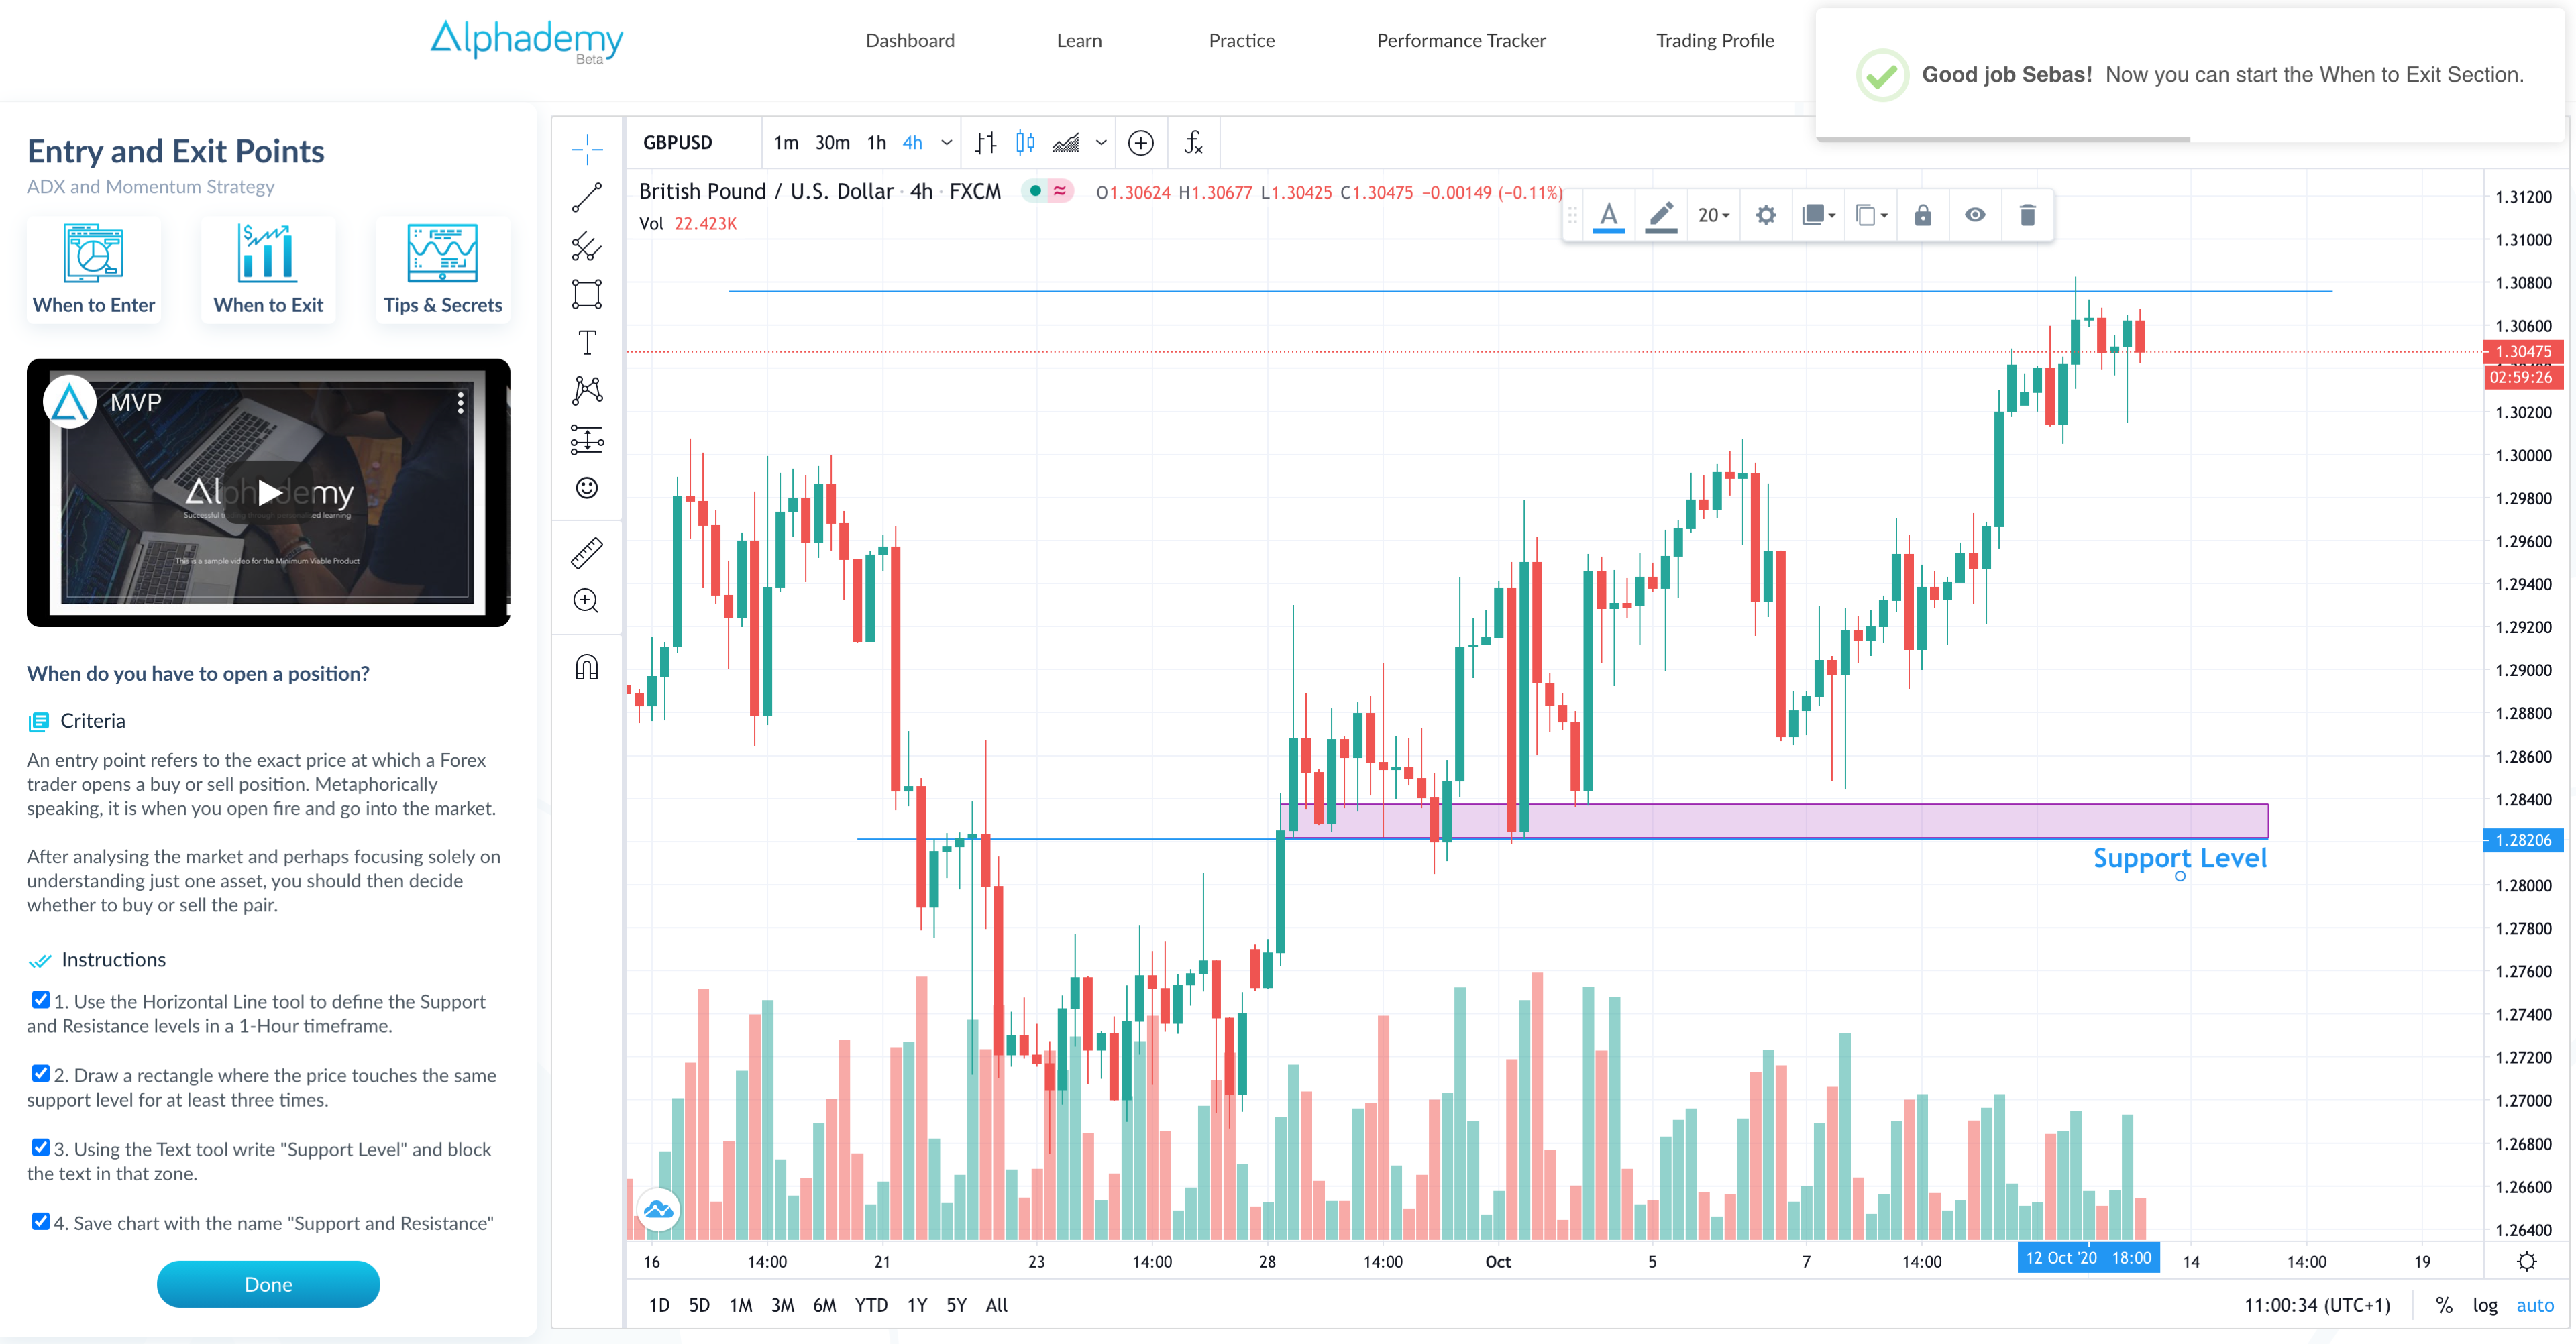The height and width of the screenshot is (1344, 2576).
Task: Play the MVP tutorial video
Action: coord(269,492)
